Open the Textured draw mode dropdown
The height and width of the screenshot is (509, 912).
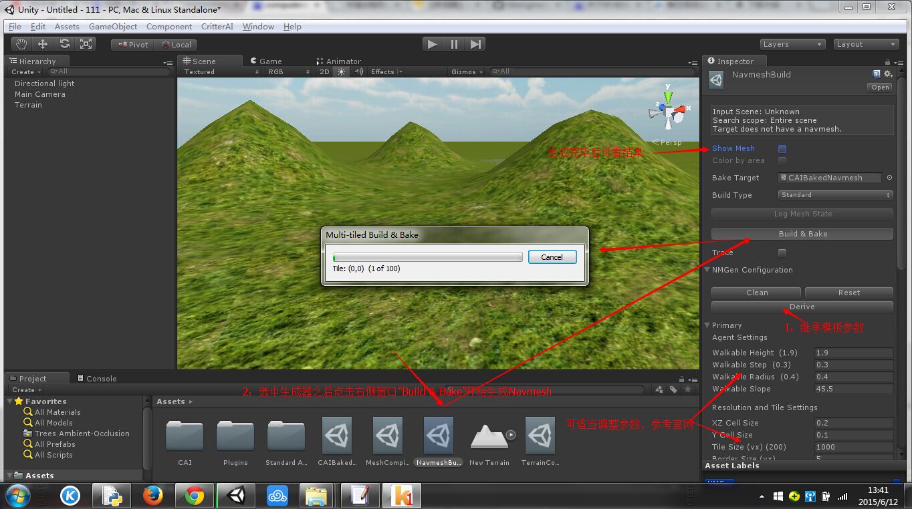[221, 71]
